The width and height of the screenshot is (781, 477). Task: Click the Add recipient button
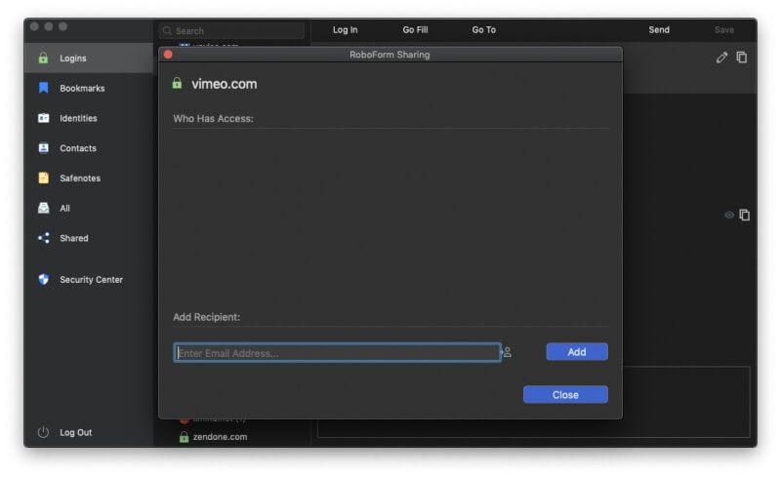(577, 352)
